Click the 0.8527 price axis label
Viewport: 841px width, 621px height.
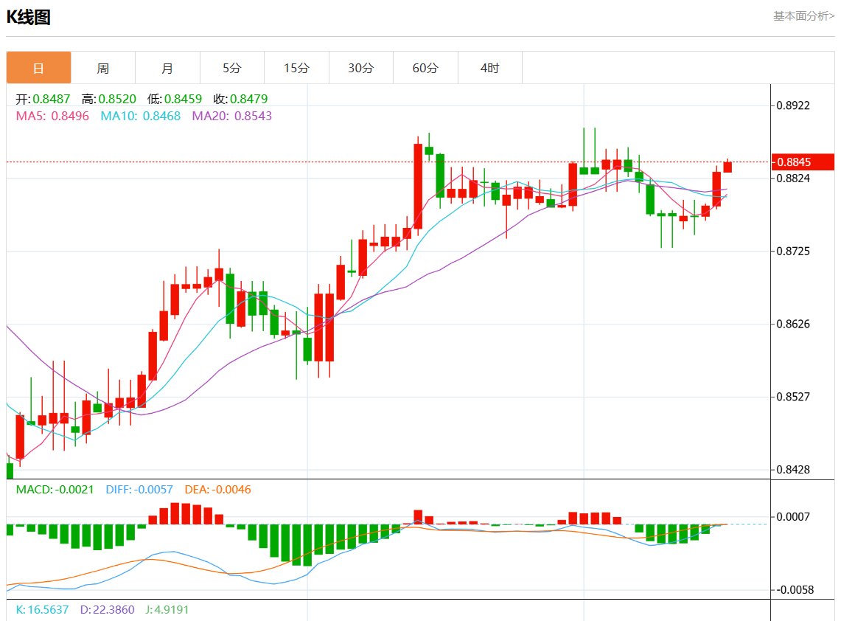point(793,398)
